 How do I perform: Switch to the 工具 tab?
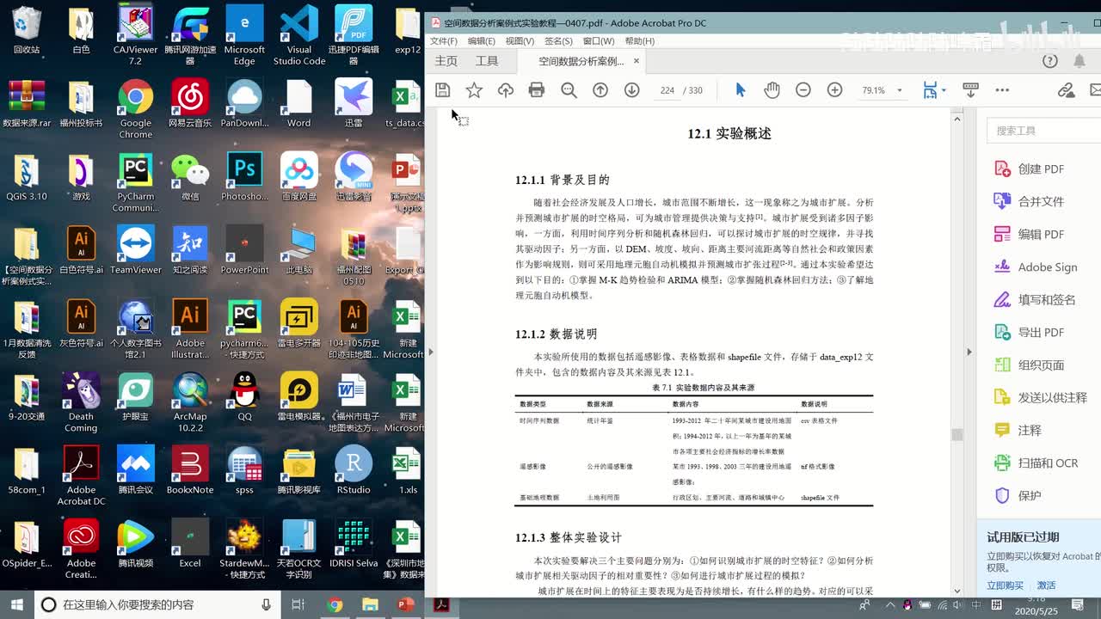click(x=487, y=61)
